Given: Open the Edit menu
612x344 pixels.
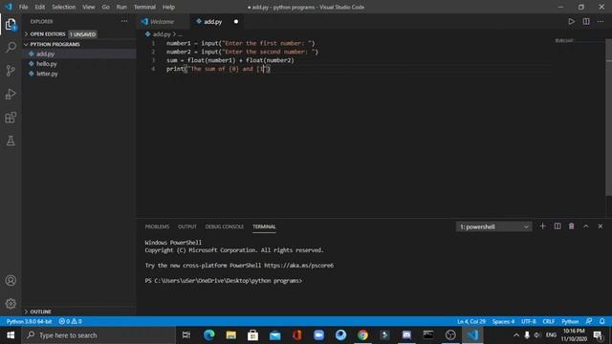Looking at the screenshot, I should [39, 7].
